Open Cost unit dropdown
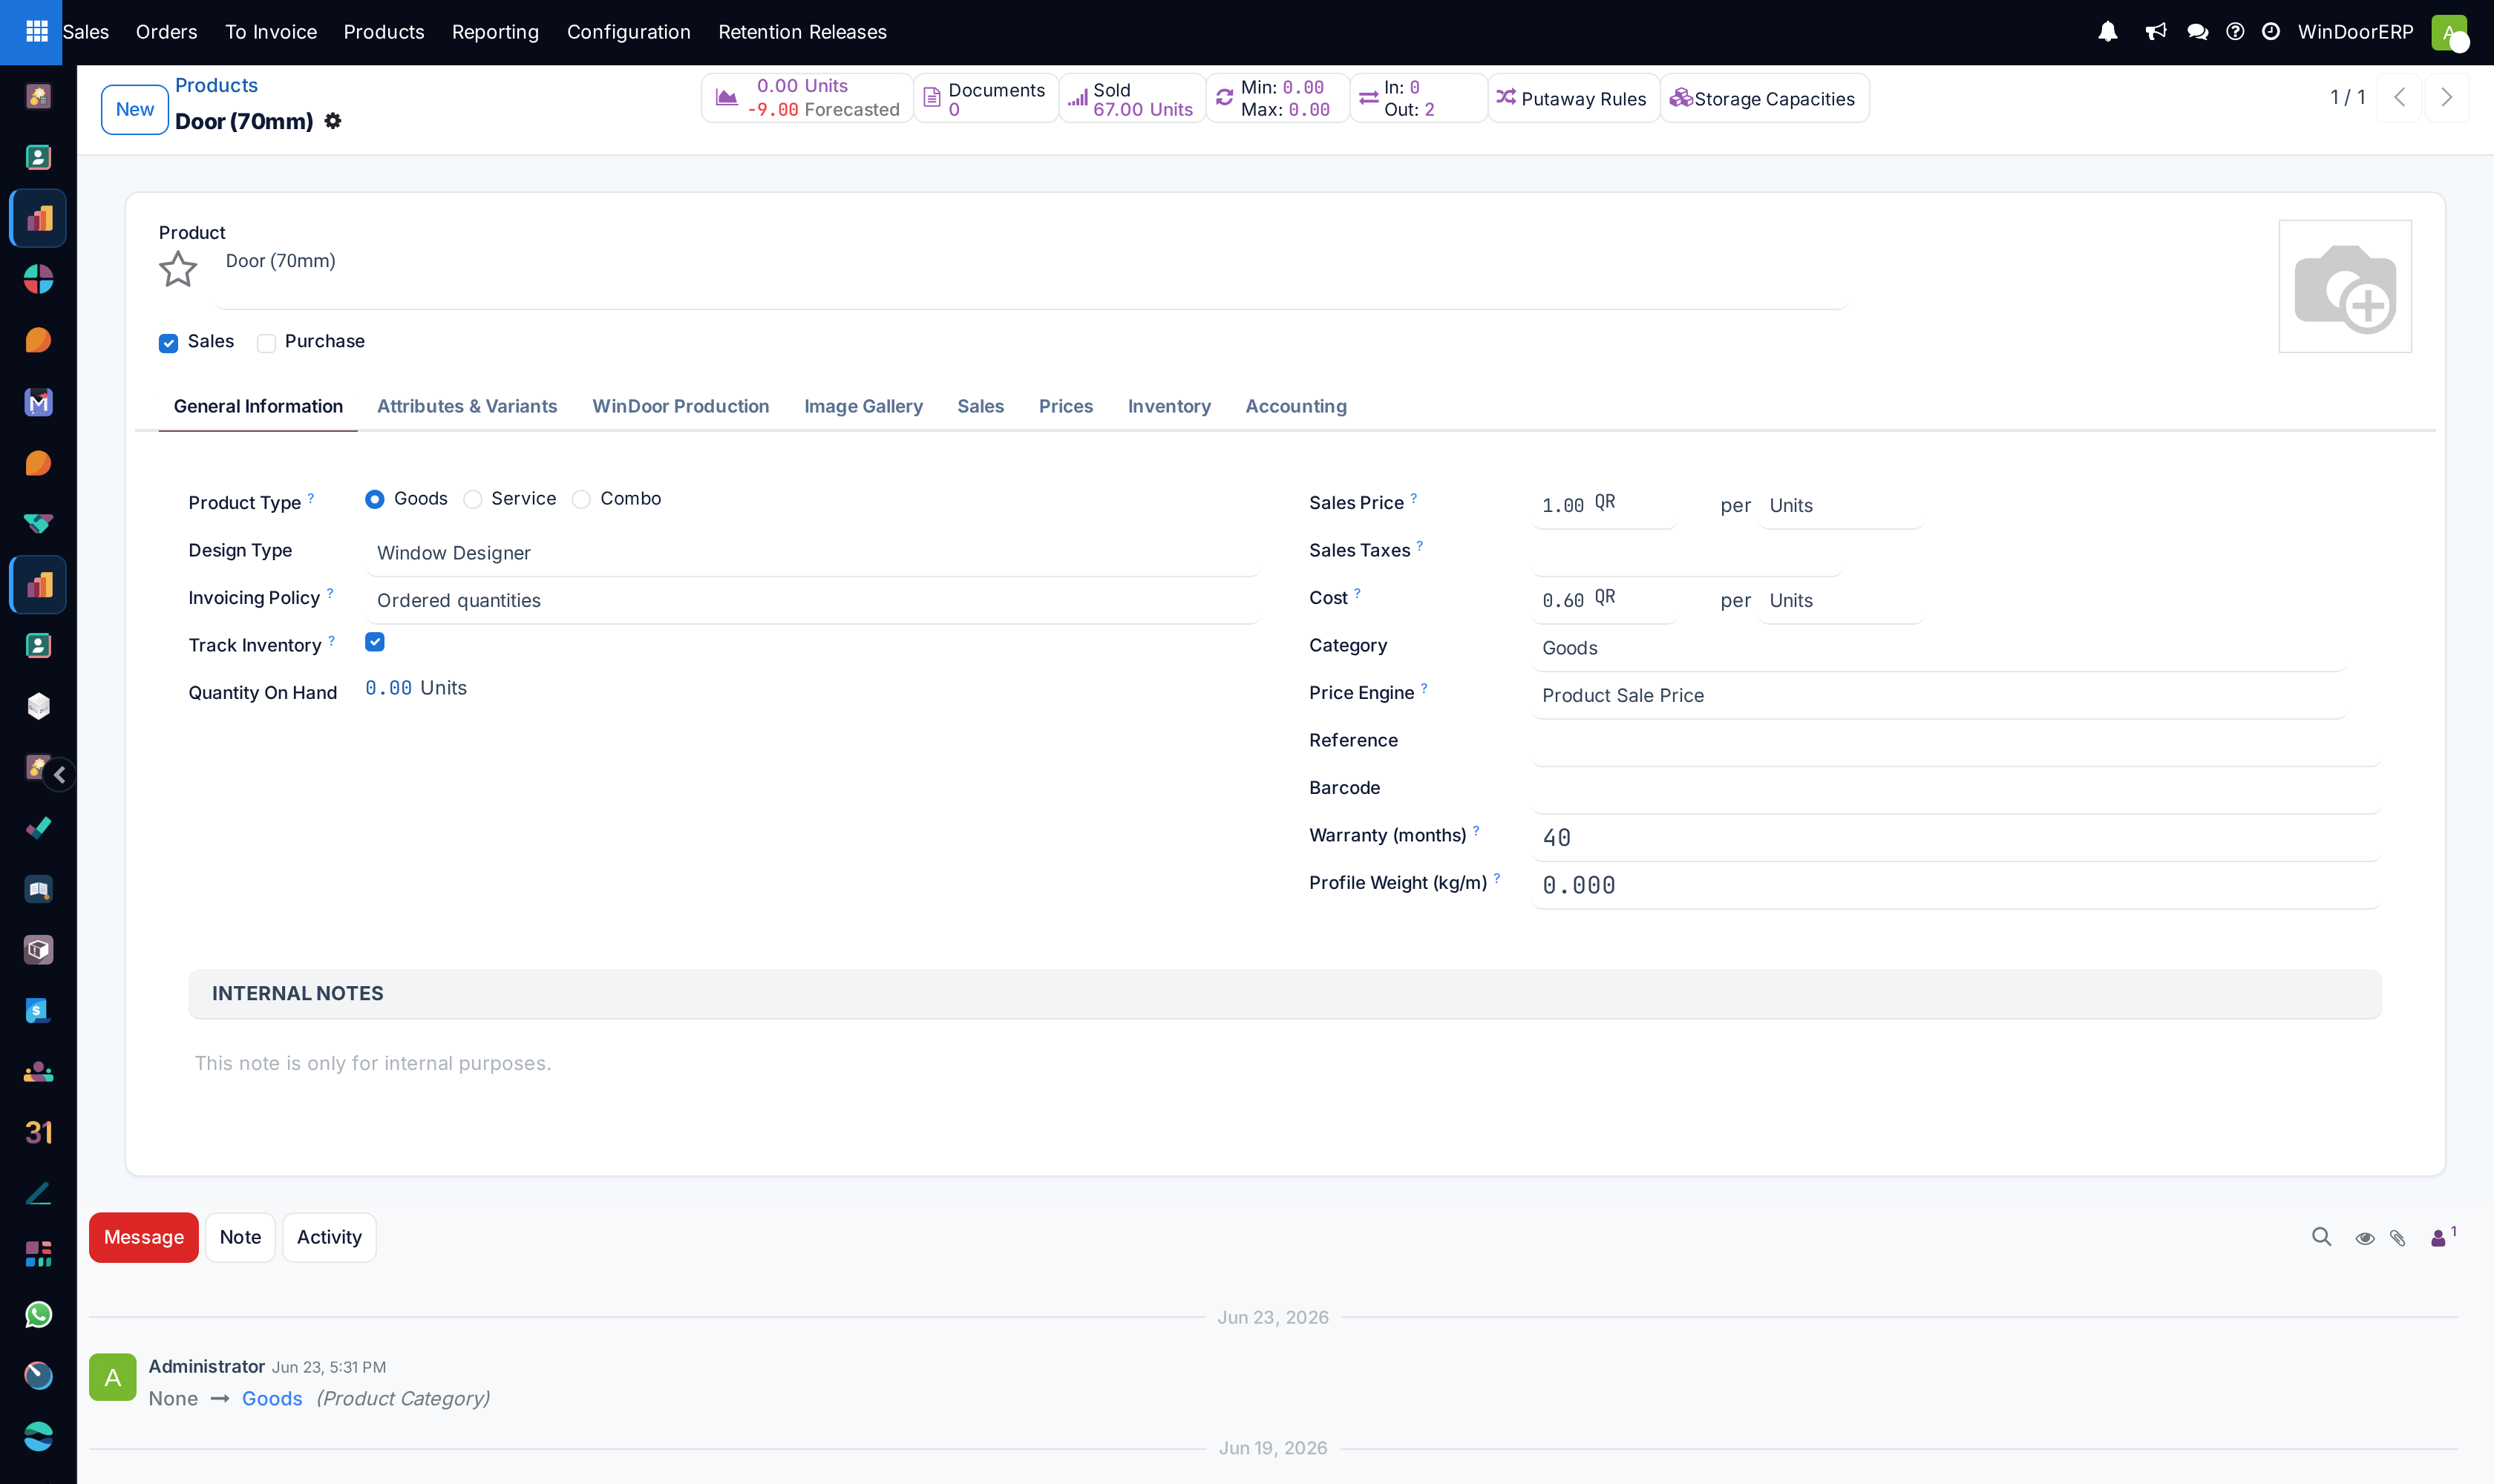The width and height of the screenshot is (2494, 1484). click(1841, 600)
